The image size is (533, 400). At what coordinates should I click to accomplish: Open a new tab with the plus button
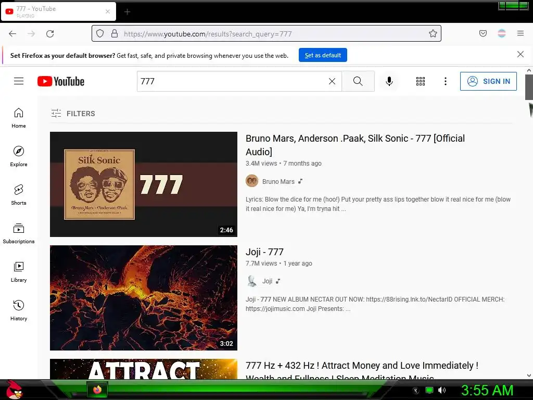pyautogui.click(x=127, y=12)
